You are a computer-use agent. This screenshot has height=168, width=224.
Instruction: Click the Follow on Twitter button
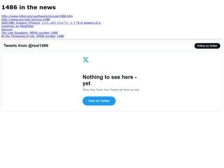click(207, 46)
